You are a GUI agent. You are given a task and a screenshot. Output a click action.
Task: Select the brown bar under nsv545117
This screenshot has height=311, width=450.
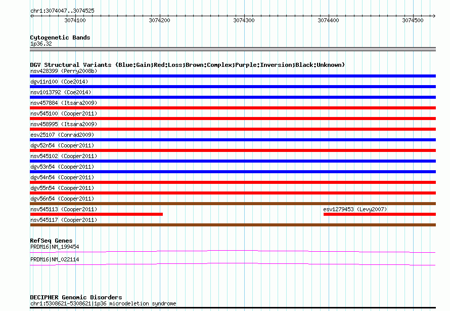233,225
